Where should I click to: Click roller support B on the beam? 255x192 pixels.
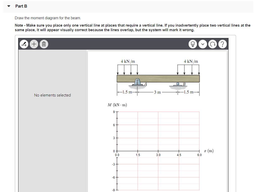click(178, 84)
